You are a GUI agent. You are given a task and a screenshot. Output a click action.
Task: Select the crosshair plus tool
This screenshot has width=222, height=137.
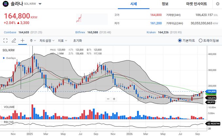tap(23, 40)
